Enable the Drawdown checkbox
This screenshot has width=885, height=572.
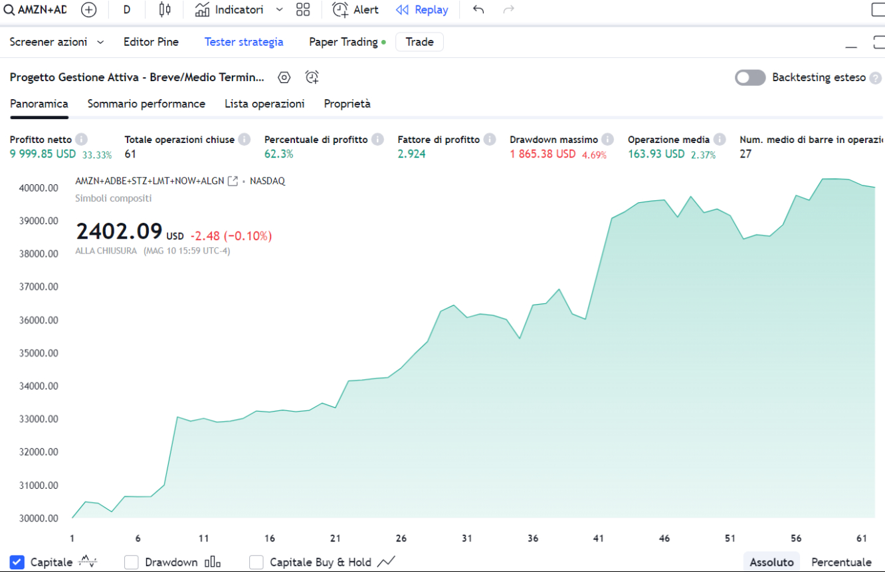click(x=132, y=562)
